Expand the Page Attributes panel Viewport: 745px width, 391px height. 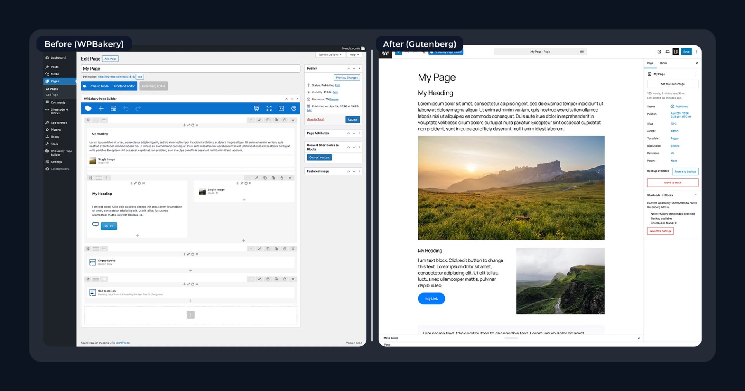click(359, 133)
